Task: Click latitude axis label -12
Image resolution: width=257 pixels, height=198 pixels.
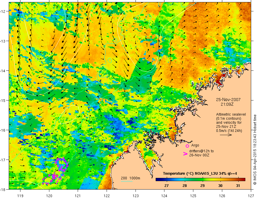Action: (x=3, y=11)
